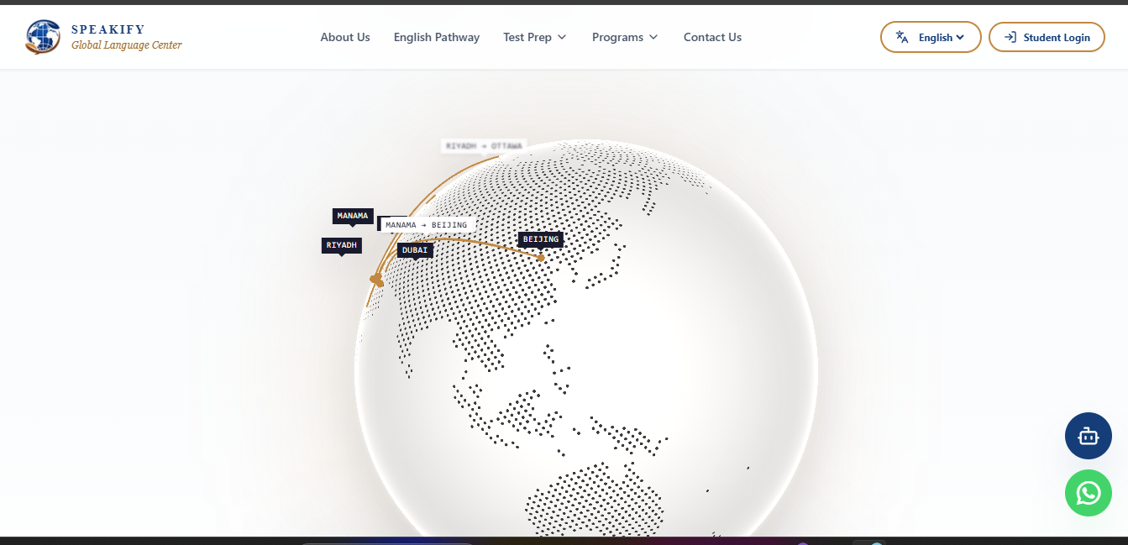Click the Speakify Global Language Center title
Image resolution: width=1128 pixels, height=545 pixels.
(x=126, y=38)
